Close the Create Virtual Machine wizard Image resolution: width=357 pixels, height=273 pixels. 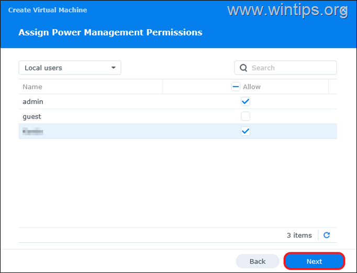[x=343, y=10]
